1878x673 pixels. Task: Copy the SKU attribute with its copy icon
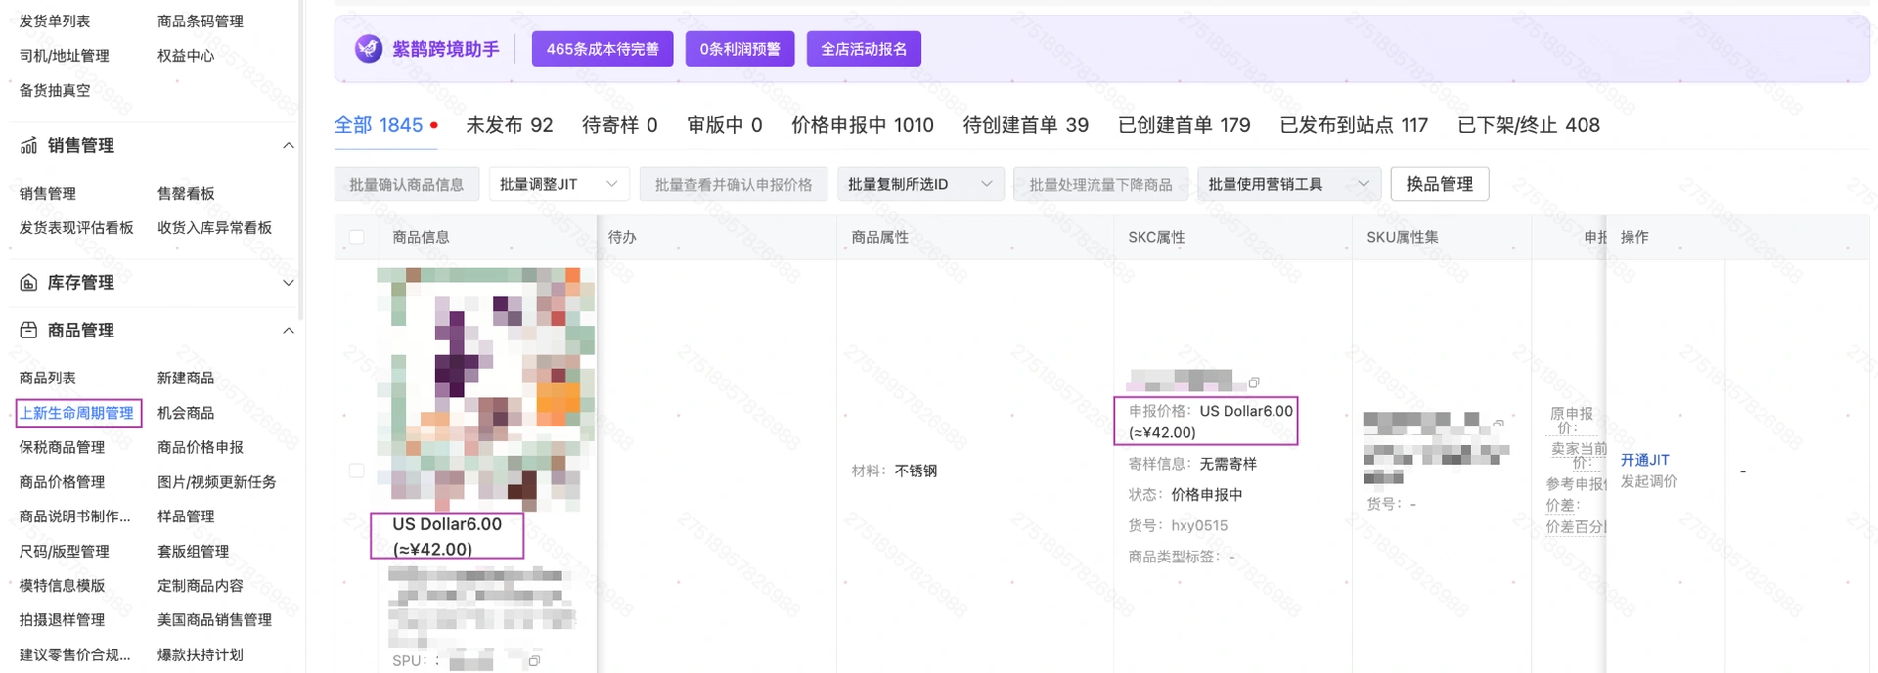pyautogui.click(x=1498, y=424)
